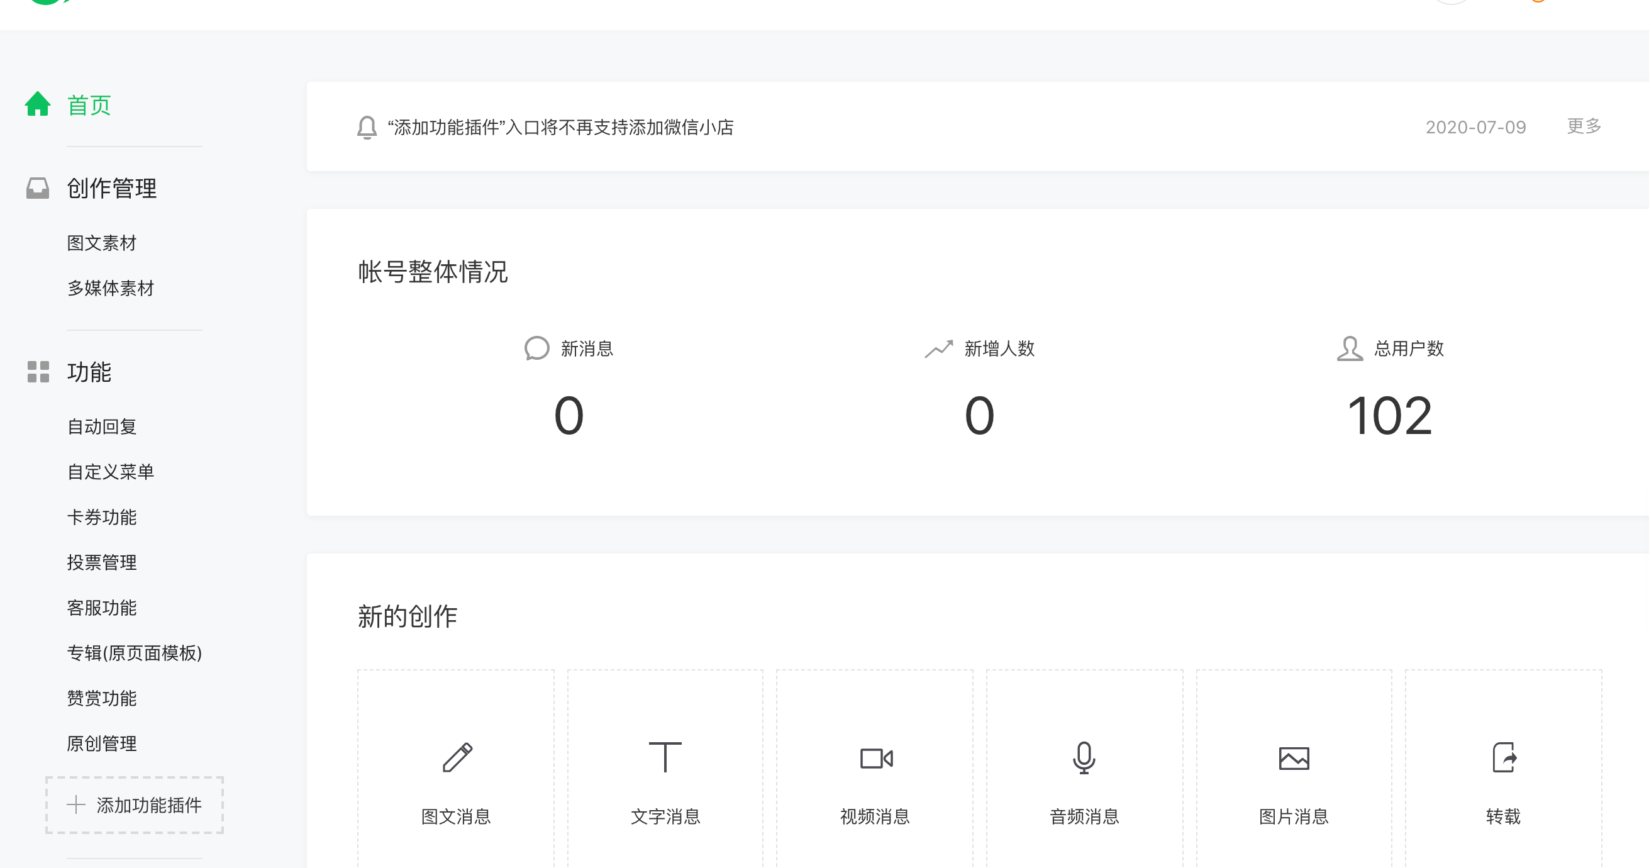Click the green home icon in sidebar
1649x868 pixels.
(x=38, y=104)
